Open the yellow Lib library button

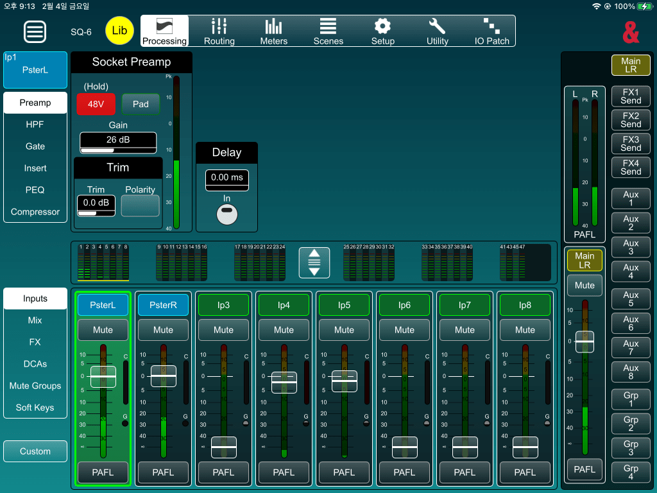[x=119, y=31]
